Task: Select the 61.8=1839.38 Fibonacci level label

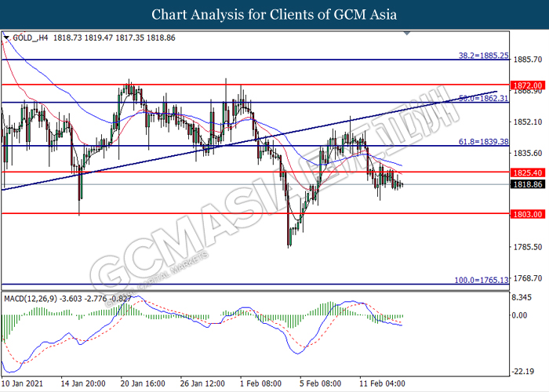Action: point(485,142)
